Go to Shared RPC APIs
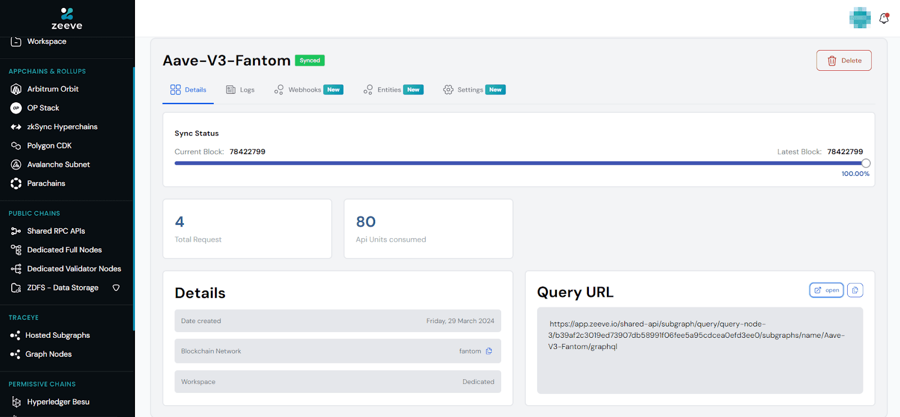 tap(56, 231)
